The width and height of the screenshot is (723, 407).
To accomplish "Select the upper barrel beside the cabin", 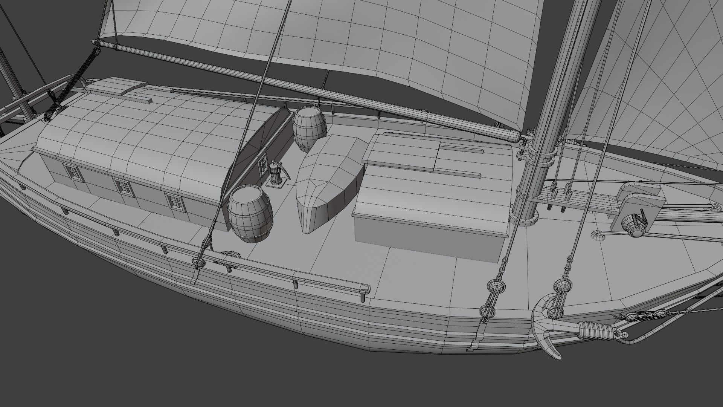I will click(x=310, y=128).
